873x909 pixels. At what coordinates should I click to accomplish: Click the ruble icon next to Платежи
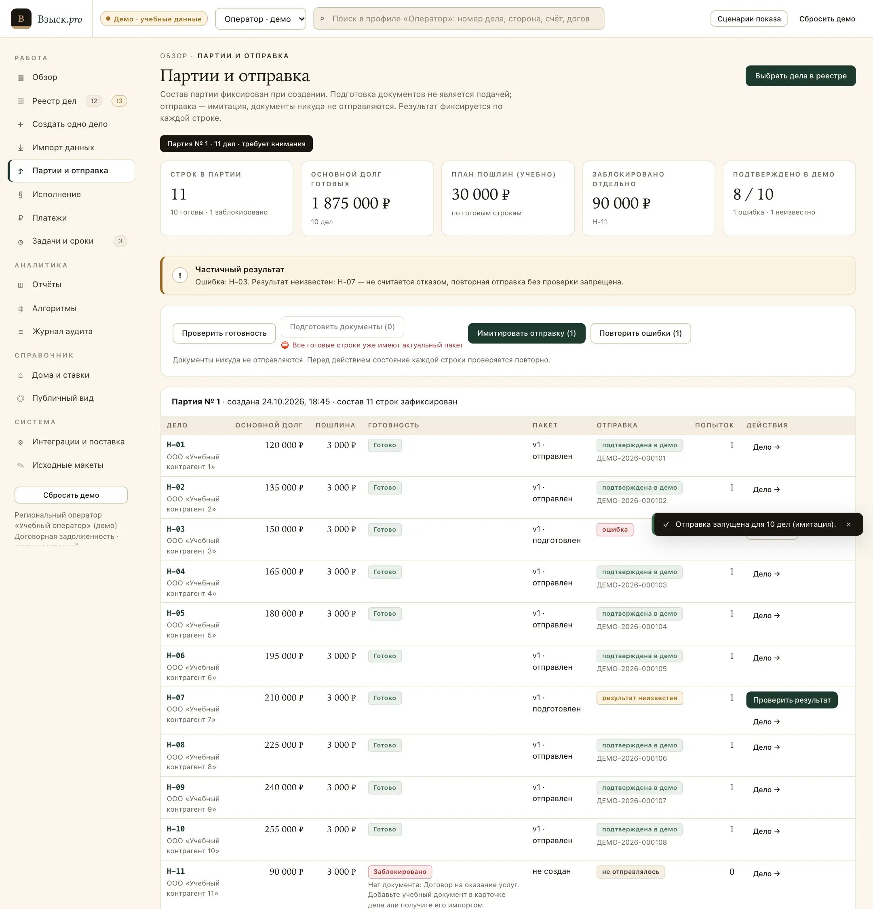pyautogui.click(x=20, y=218)
